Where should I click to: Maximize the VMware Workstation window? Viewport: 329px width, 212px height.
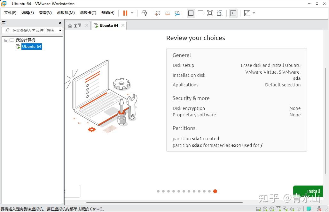(x=317, y=4)
